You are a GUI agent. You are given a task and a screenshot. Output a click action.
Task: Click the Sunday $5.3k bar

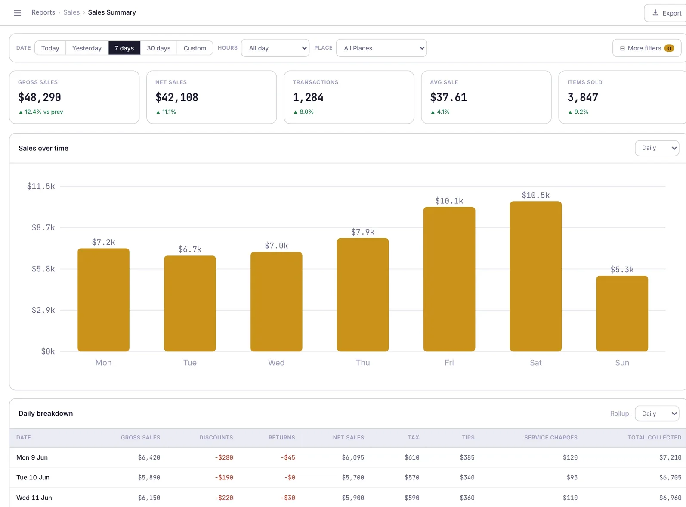pos(622,314)
